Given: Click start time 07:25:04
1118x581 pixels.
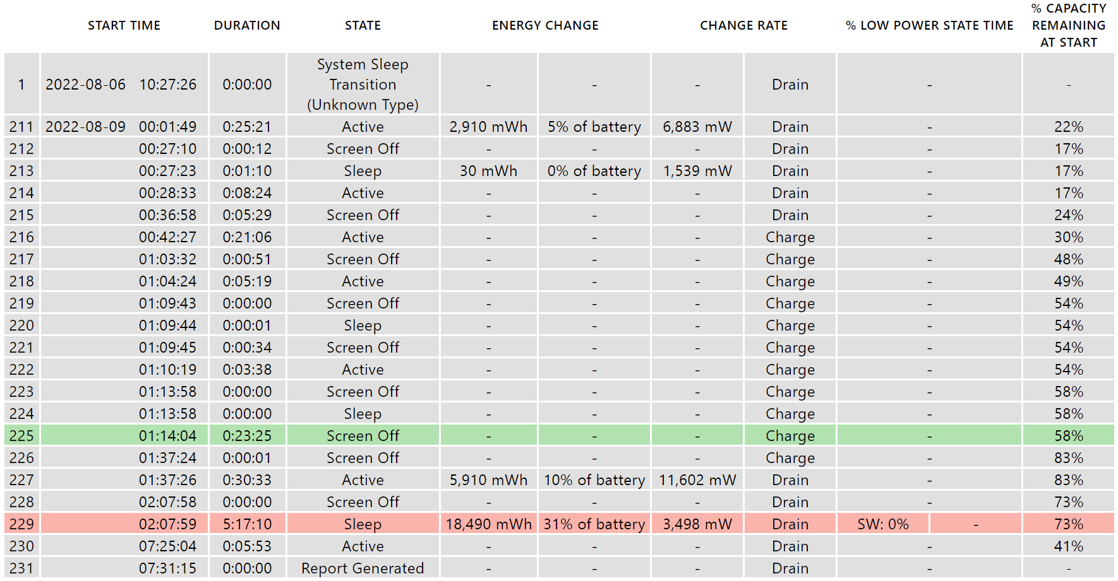Looking at the screenshot, I should tap(167, 546).
